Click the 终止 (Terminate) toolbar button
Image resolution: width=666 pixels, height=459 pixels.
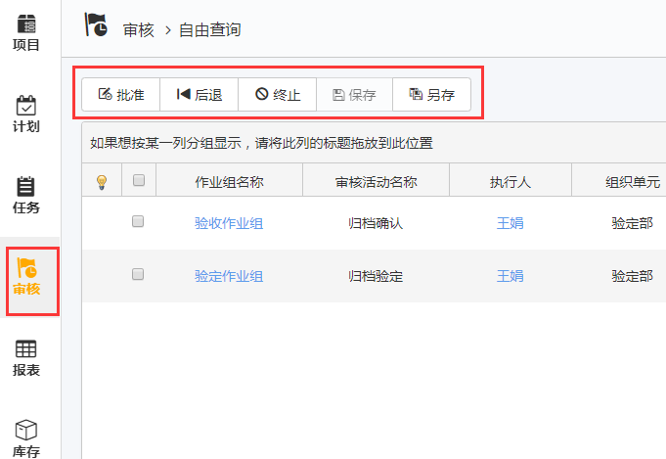[277, 95]
